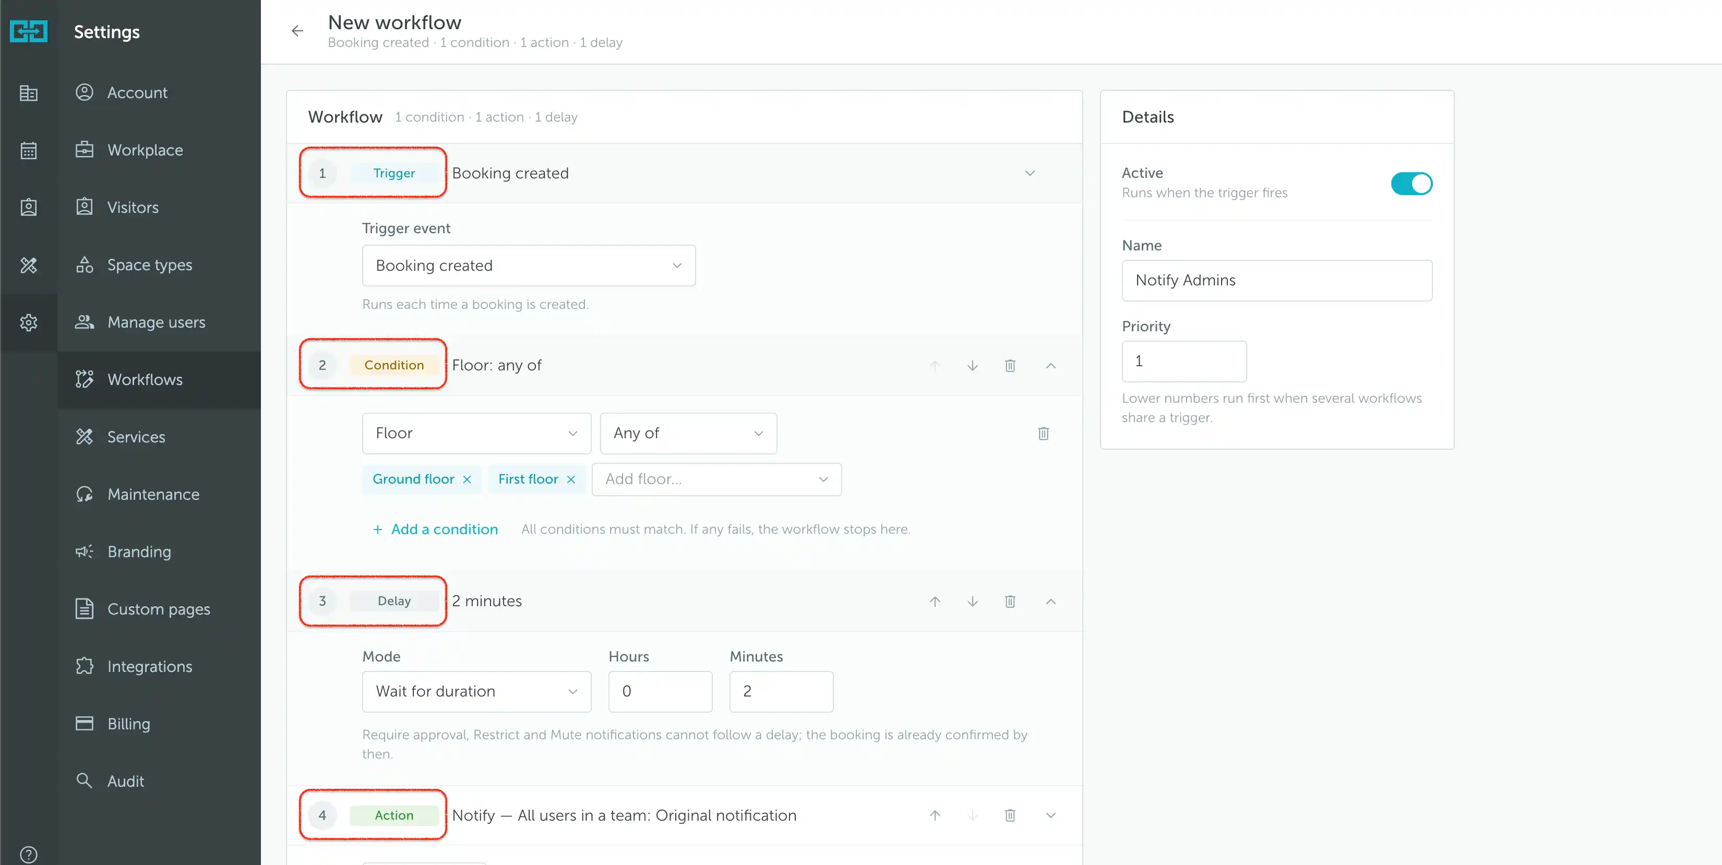Move the Delay step down
1722x865 pixels.
pos(973,601)
